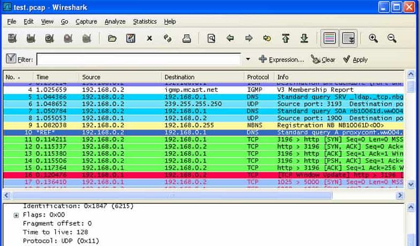420x246 pixels.
Task: Select packet 16 TCP Window Update row
Action: 203,175
